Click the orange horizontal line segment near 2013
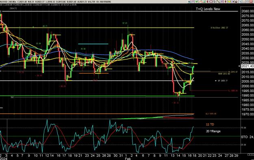This screenshot has height=160, width=254. tap(94, 73)
